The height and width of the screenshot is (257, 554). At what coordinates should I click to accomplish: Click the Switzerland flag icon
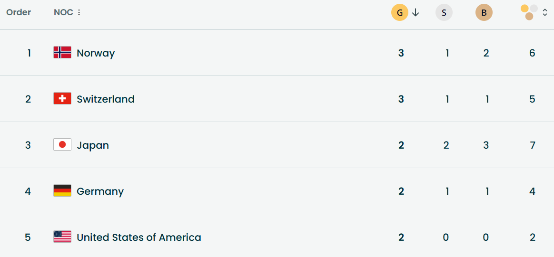point(62,99)
